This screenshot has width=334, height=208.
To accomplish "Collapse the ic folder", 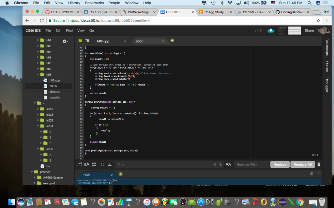I will pyautogui.click(x=35, y=103).
